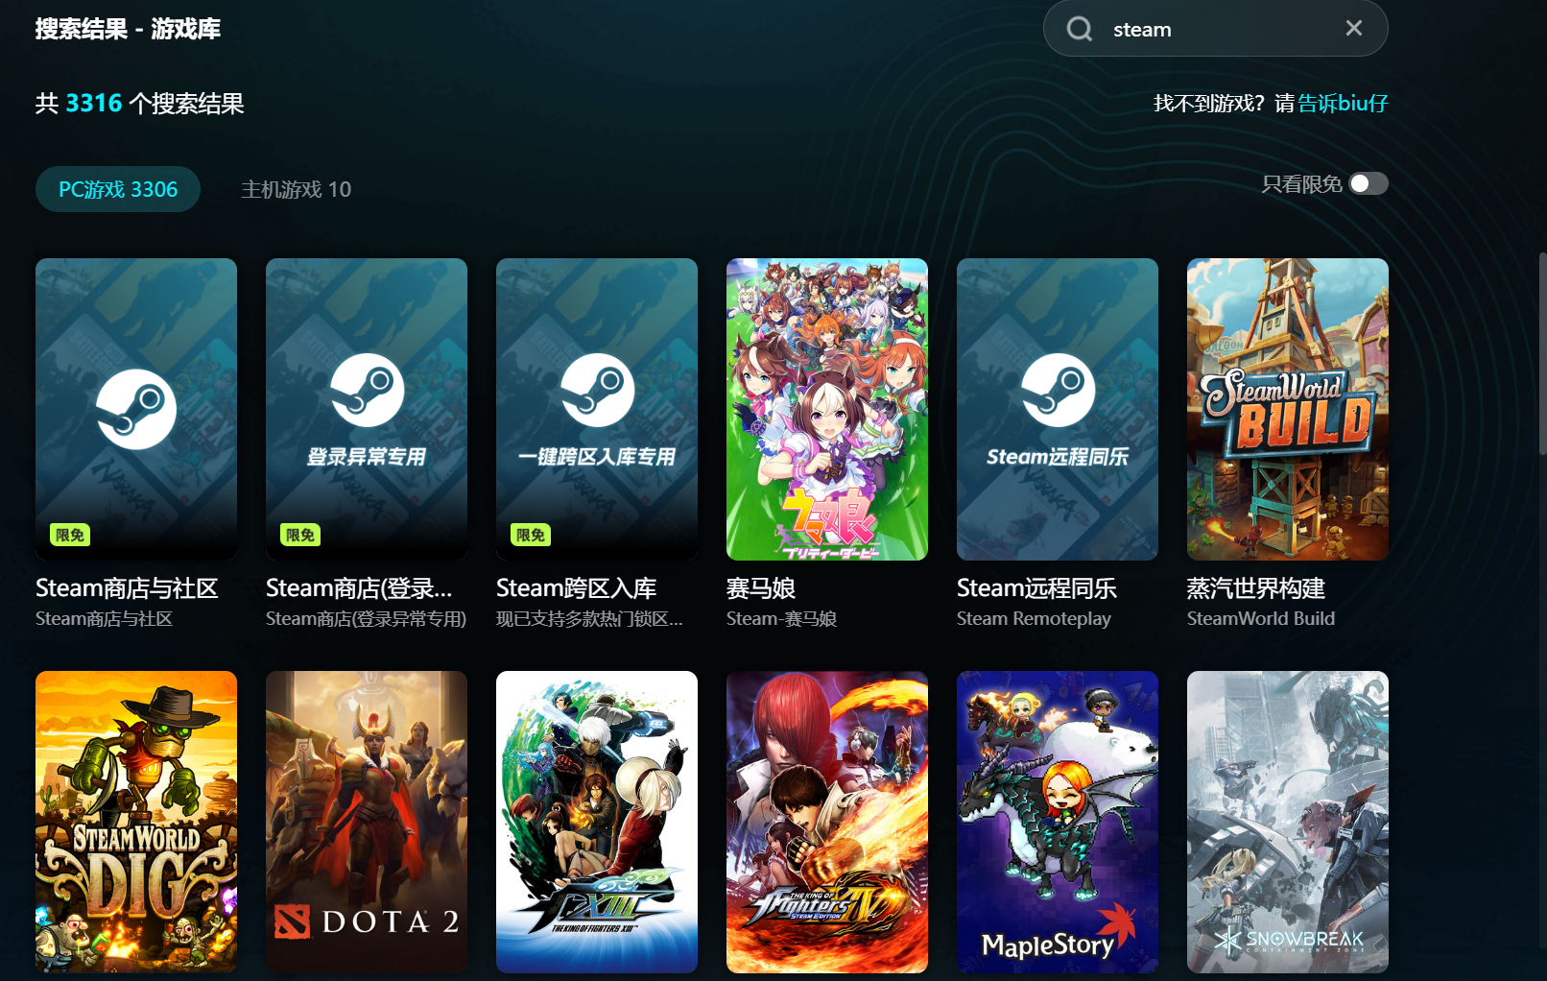Click the Steam-赛马娘 subtitle
The width and height of the screenshot is (1547, 981).
coord(781,619)
